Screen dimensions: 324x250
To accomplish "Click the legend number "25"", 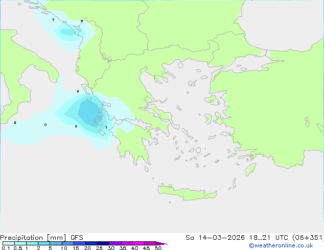I will pos(99,248).
